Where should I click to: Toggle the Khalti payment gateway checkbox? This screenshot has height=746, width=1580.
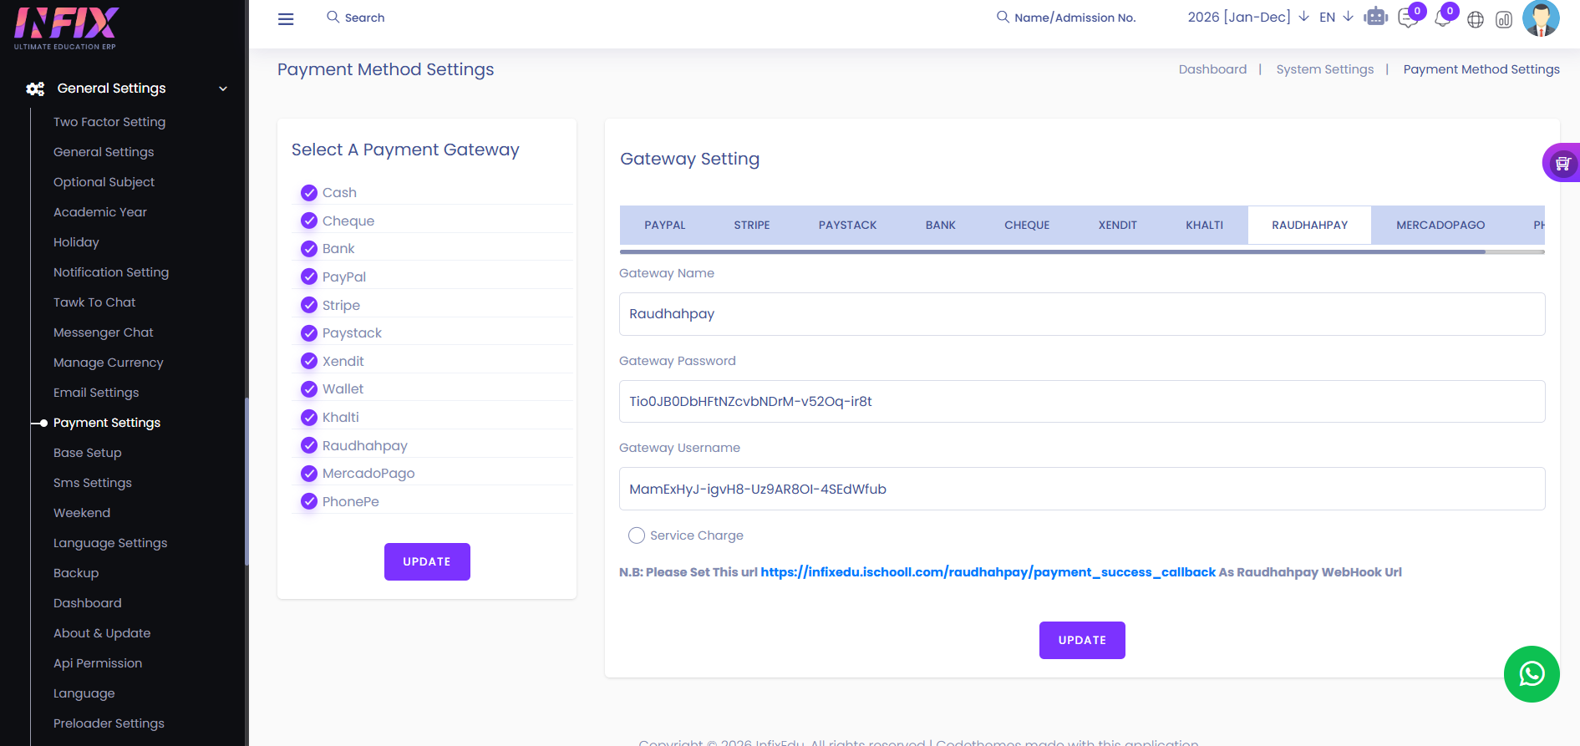pyautogui.click(x=309, y=417)
